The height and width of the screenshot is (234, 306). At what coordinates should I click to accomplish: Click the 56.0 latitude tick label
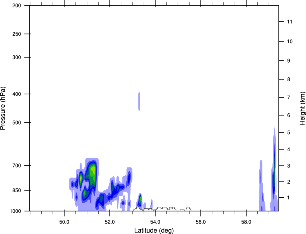coord(201,222)
